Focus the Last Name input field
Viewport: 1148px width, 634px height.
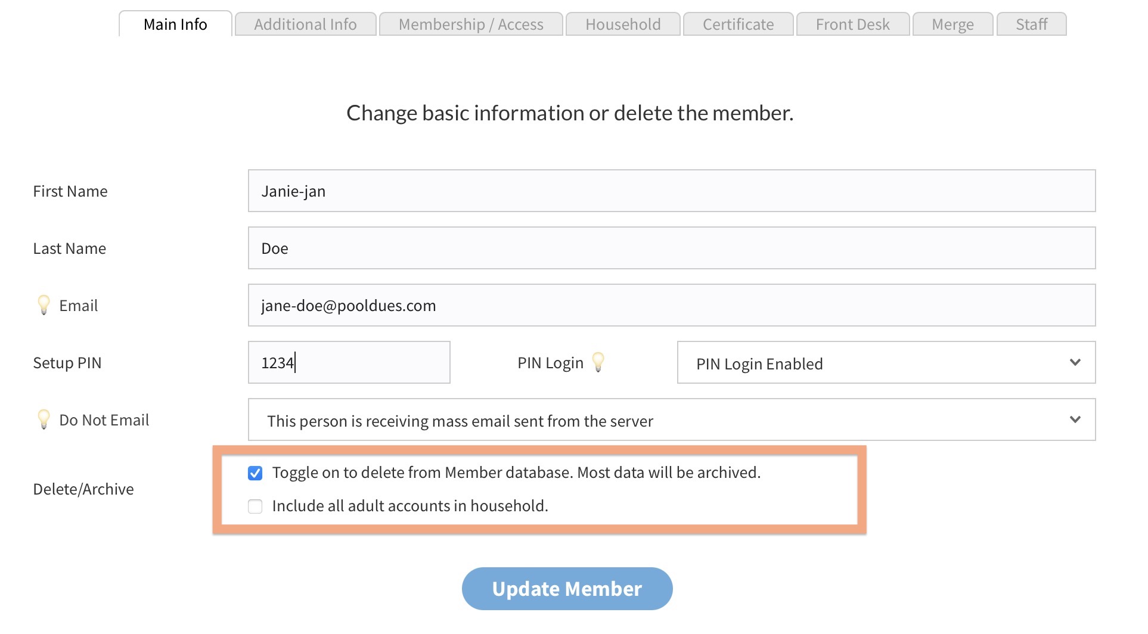tap(671, 248)
